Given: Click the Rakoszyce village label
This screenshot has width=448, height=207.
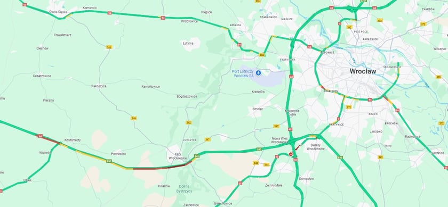Looking at the screenshot, I should [99, 86].
